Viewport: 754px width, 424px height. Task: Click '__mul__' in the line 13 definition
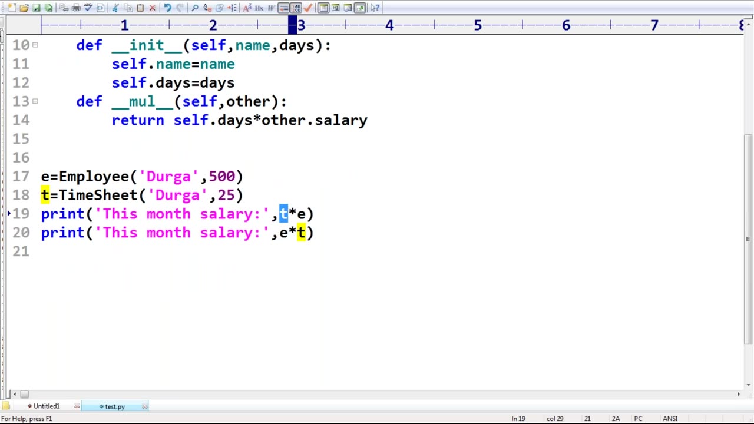pos(142,101)
